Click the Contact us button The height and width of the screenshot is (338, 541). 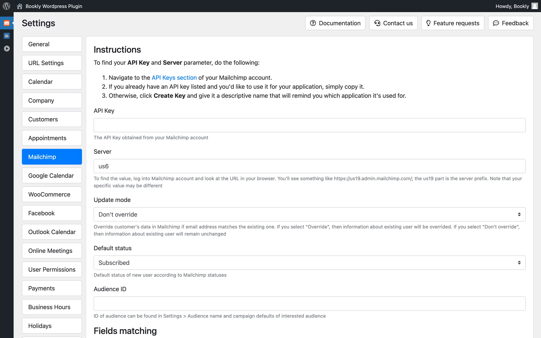click(x=393, y=23)
